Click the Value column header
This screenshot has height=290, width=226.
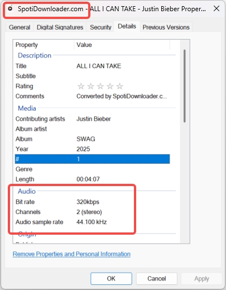(122, 45)
